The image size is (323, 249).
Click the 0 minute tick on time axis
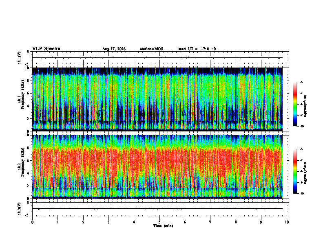click(x=32, y=222)
